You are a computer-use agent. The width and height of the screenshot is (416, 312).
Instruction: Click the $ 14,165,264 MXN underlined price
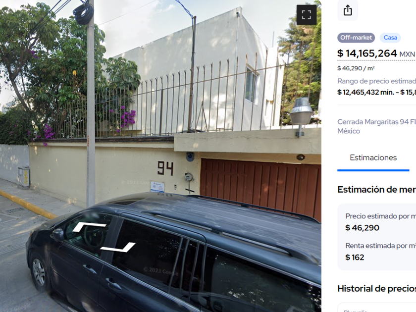coord(376,53)
